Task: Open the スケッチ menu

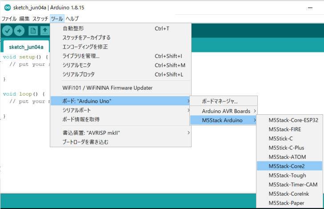Action: pos(40,19)
